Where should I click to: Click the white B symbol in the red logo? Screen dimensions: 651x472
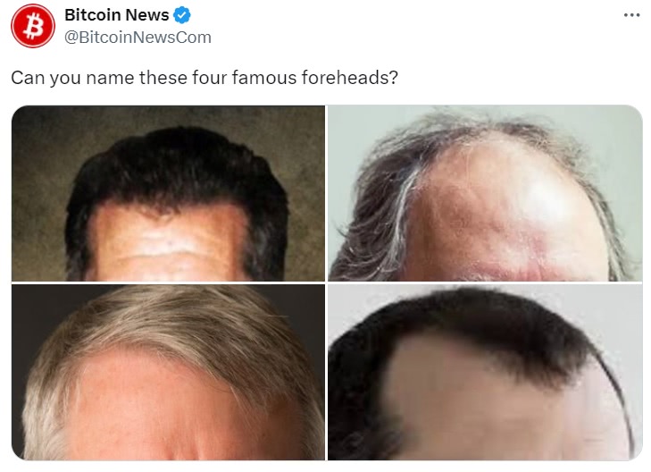33,26
